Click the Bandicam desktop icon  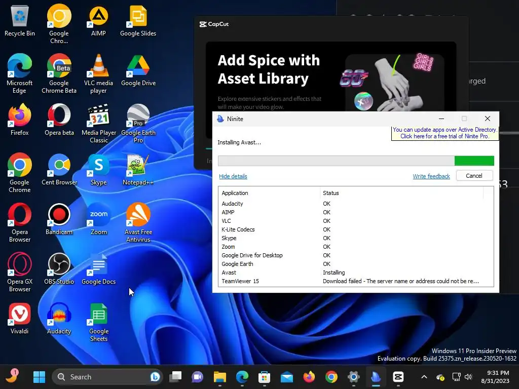click(x=59, y=220)
